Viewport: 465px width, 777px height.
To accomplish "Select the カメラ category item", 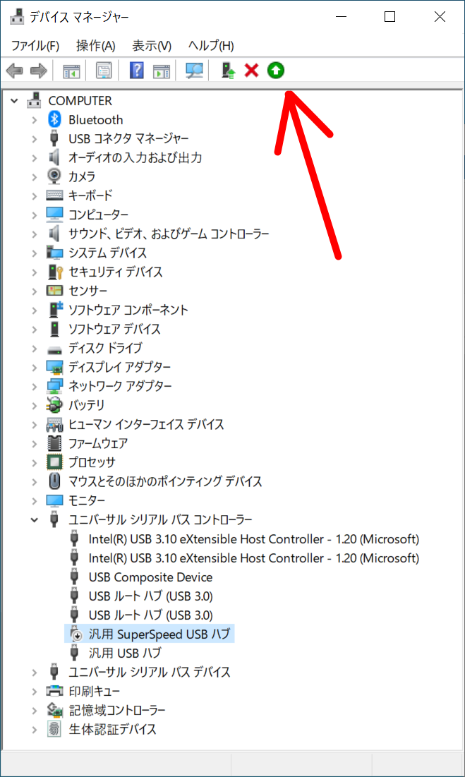I will point(82,177).
